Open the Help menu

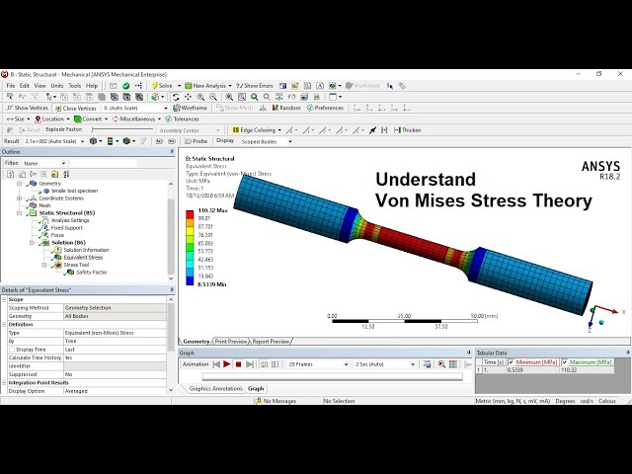(x=92, y=86)
